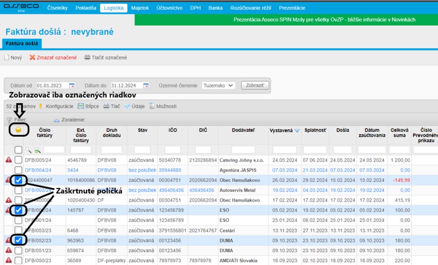The width and height of the screenshot is (438, 265).
Task: Switch to the Faktúra došlá tab
Action: 22,43
